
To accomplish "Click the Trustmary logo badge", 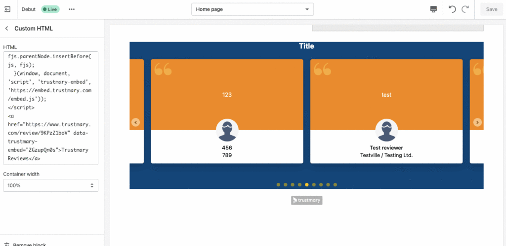I will point(306,200).
